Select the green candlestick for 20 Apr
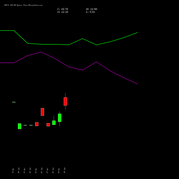Viewport: 179px width, 179px height. [x=20, y=126]
